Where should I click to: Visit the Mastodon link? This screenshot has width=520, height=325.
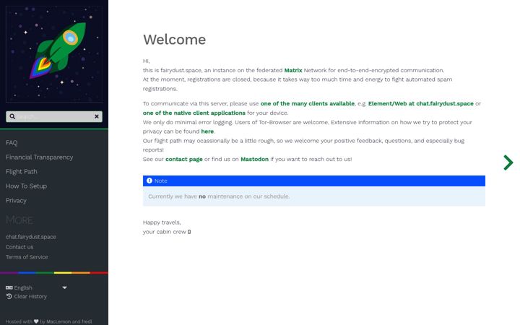254,159
